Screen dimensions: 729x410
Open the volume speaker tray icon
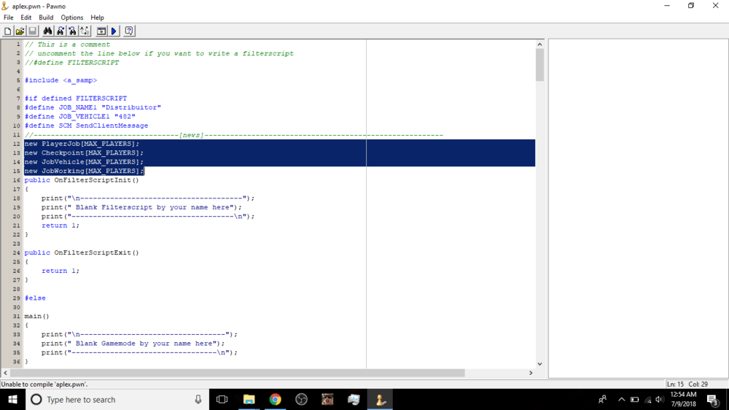pyautogui.click(x=659, y=399)
